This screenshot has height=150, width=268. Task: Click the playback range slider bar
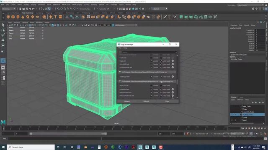(x=68, y=134)
